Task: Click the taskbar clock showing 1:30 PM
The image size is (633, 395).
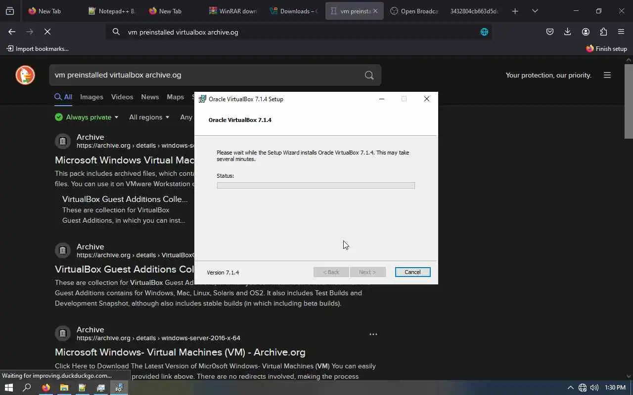Action: [615, 388]
